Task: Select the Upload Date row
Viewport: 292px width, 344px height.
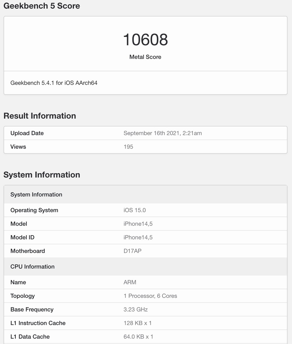Action: pyautogui.click(x=145, y=133)
